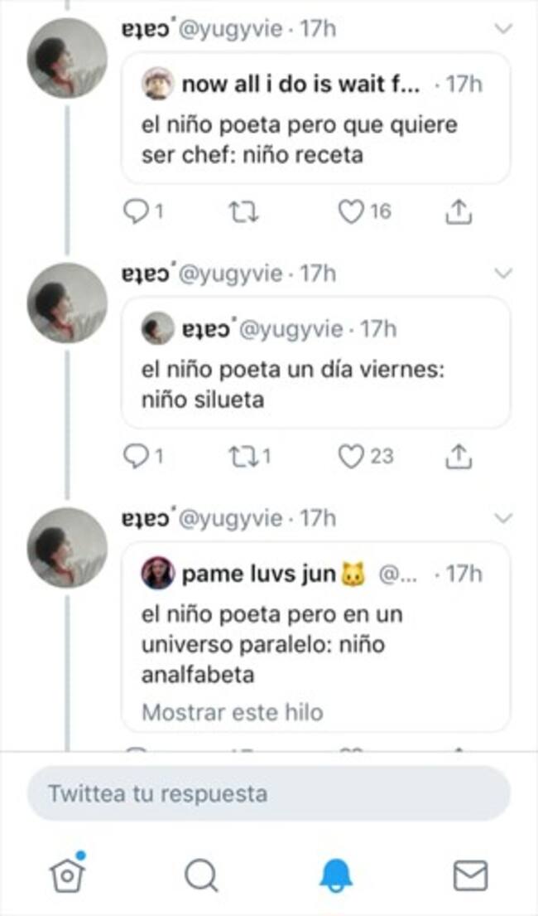Open the embedded quoted tweet from @yugyvie
Image resolution: width=538 pixels, height=916 pixels.
317,365
